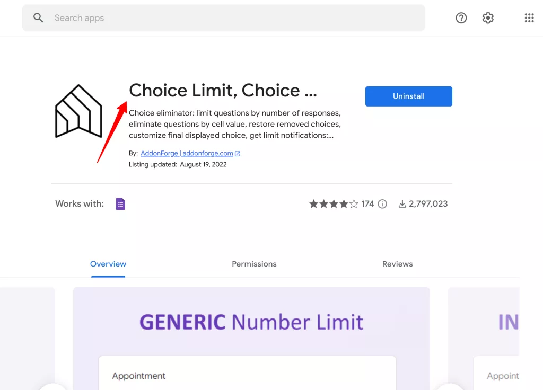Click the left carousel navigation circle

(52, 386)
